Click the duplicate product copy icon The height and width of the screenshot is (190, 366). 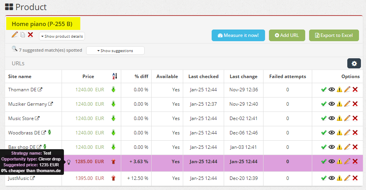(x=23, y=35)
